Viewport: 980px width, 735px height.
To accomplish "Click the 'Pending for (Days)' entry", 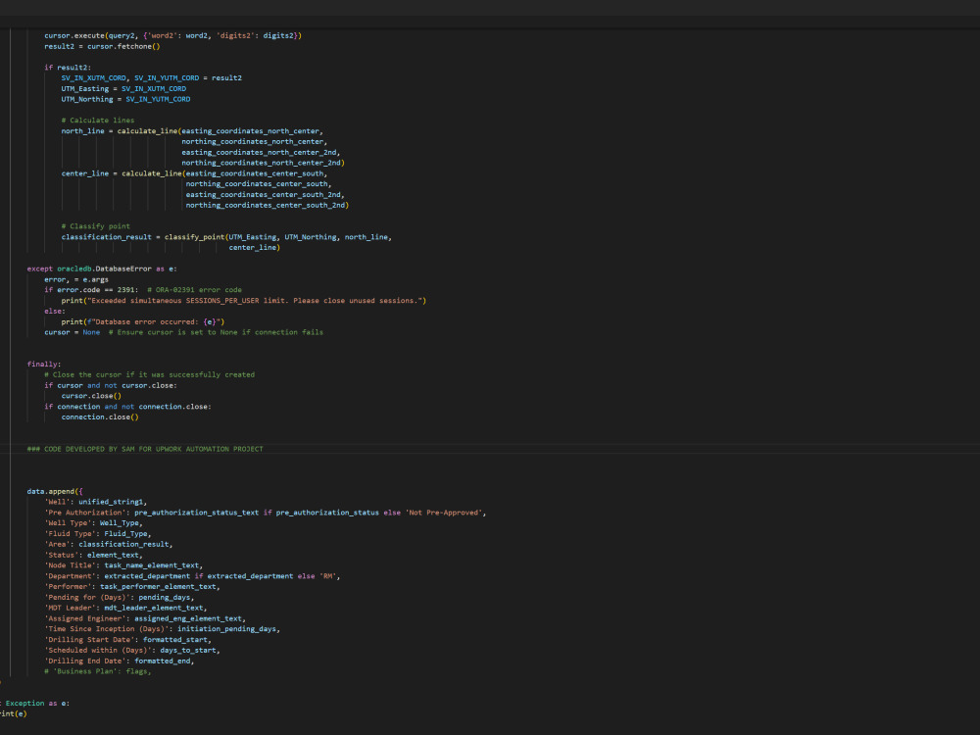I will point(120,598).
